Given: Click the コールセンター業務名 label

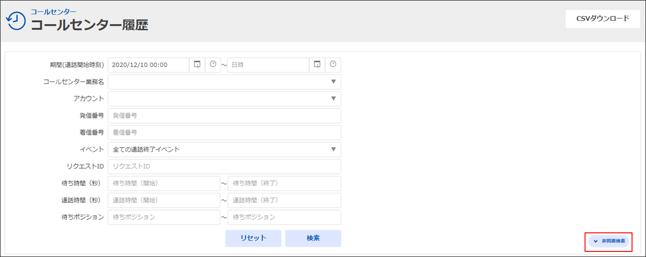Looking at the screenshot, I should tap(74, 82).
